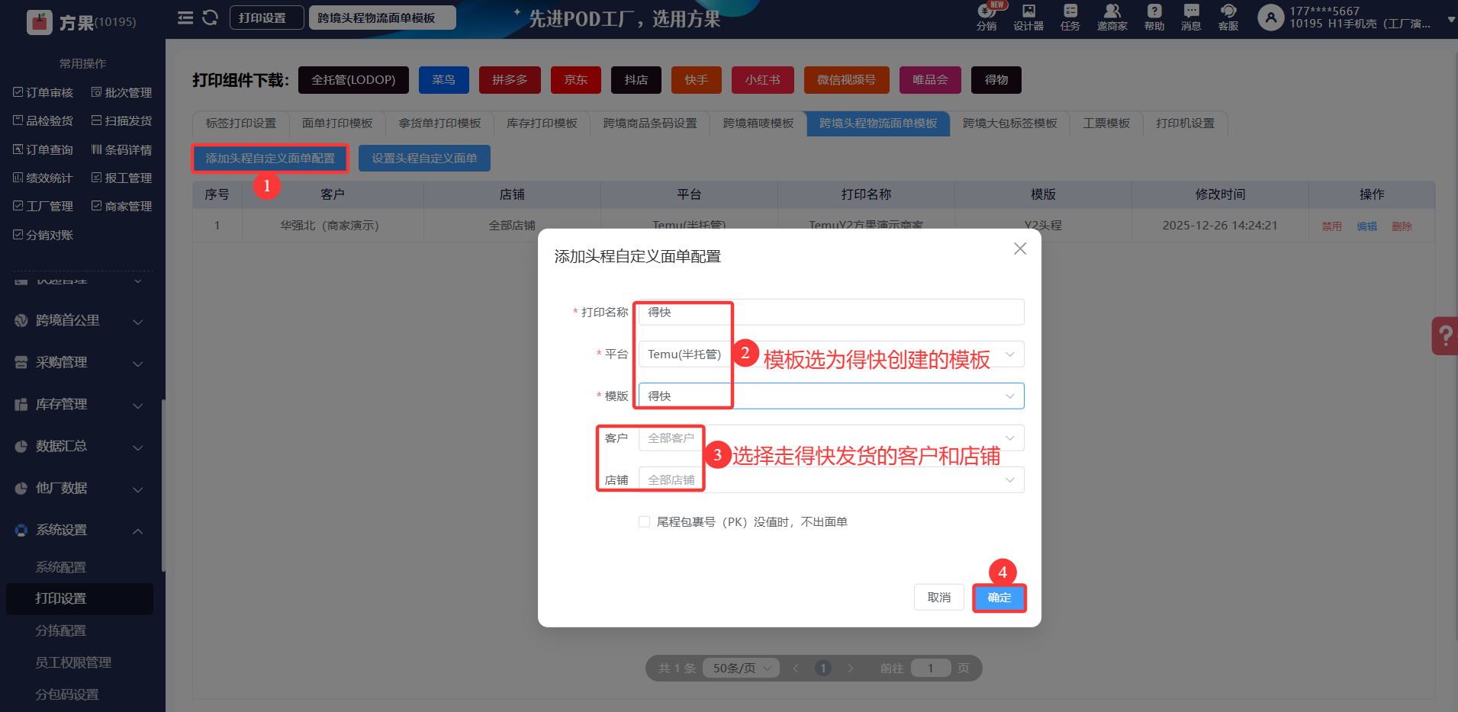Open the 任务 tasks icon
1458x712 pixels.
[1070, 17]
